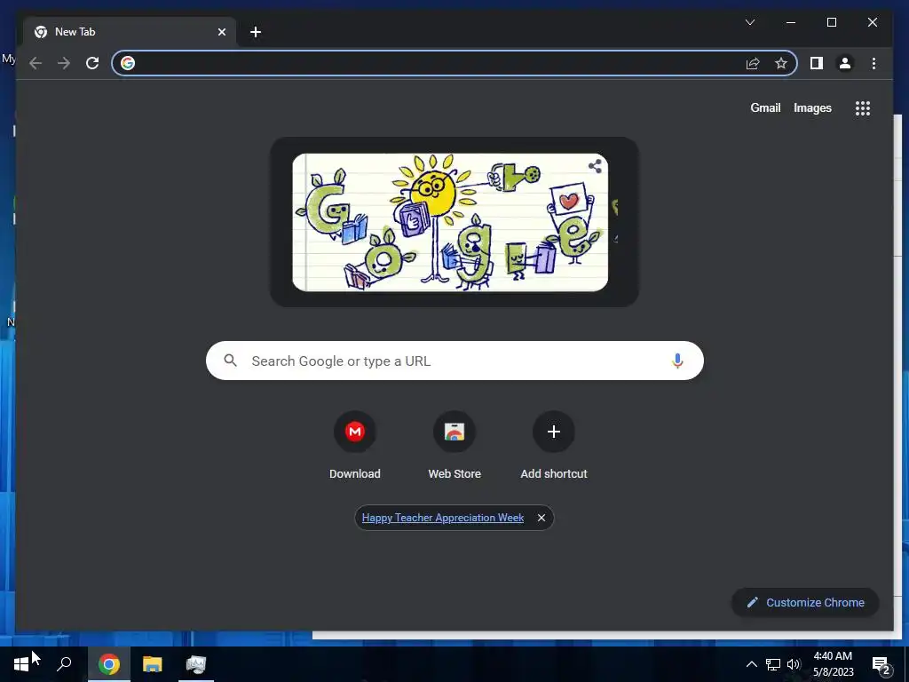
Task: Open the Windows Start menu
Action: 21,664
